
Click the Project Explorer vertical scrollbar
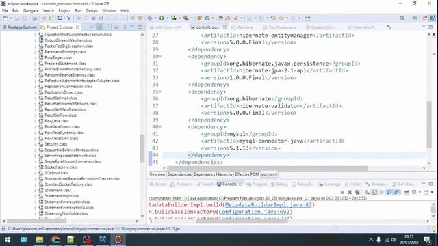(142, 148)
